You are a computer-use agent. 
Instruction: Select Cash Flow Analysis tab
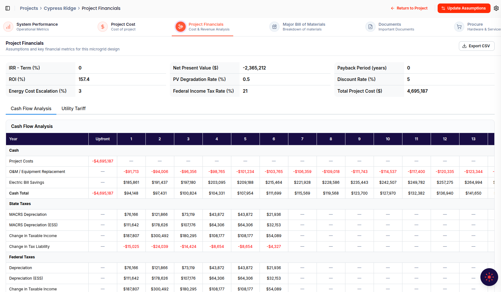[31, 109]
